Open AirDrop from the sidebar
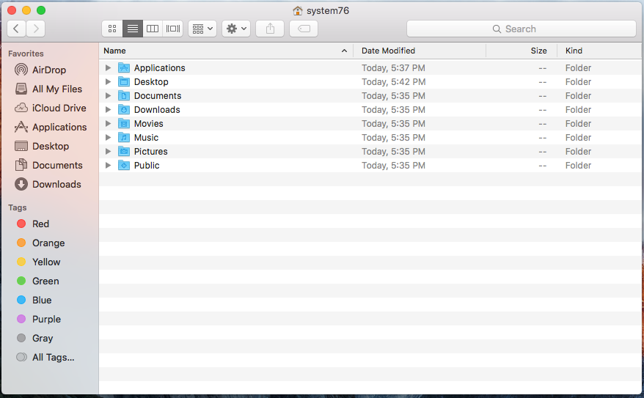This screenshot has width=644, height=398. point(48,70)
